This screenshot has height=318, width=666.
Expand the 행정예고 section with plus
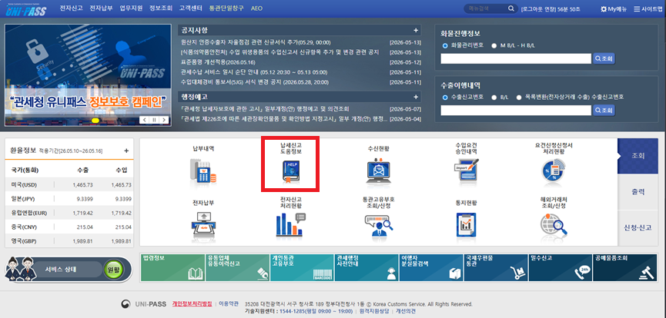416,97
